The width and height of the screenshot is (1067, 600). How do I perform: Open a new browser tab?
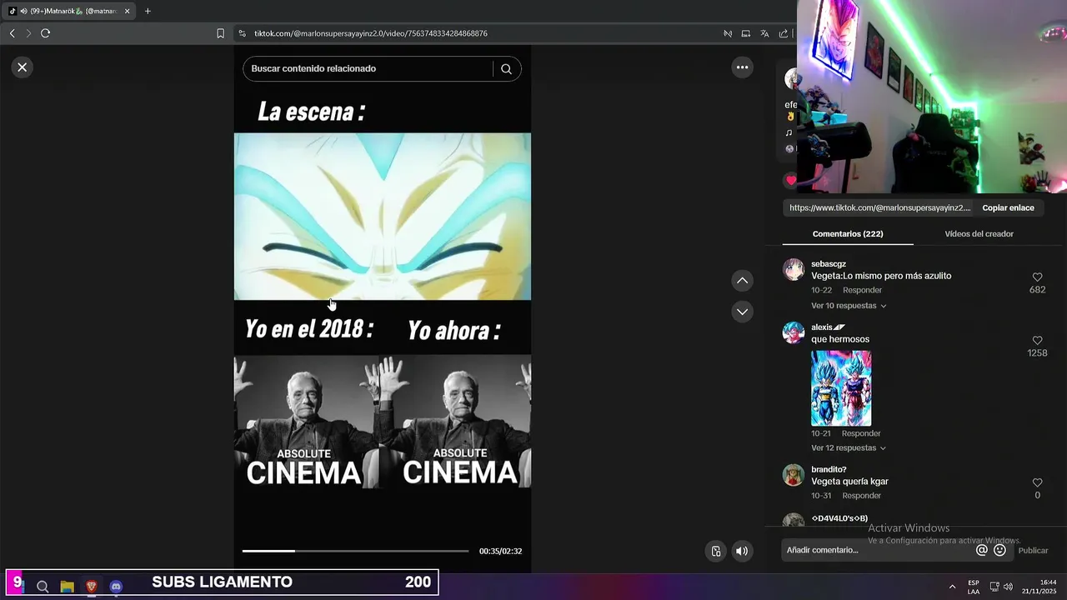[148, 11]
